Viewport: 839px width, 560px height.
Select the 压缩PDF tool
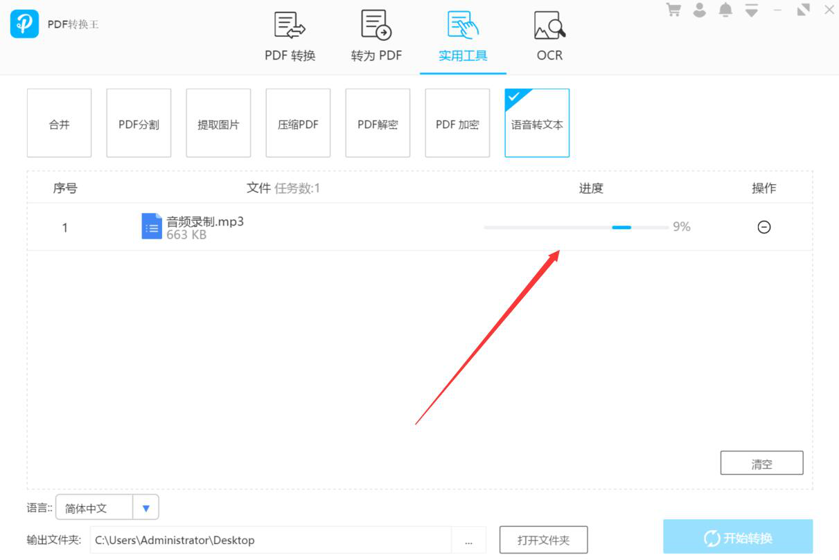click(298, 123)
